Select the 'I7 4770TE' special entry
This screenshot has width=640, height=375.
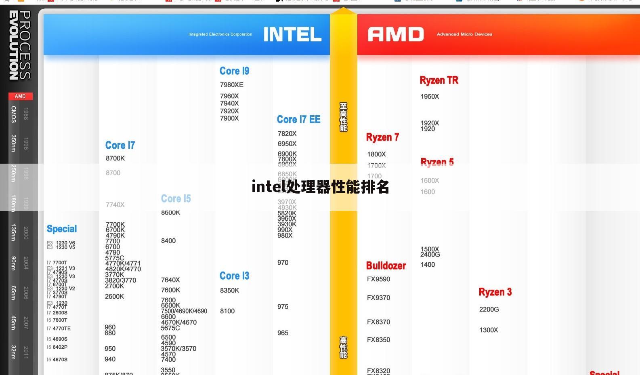click(x=59, y=329)
